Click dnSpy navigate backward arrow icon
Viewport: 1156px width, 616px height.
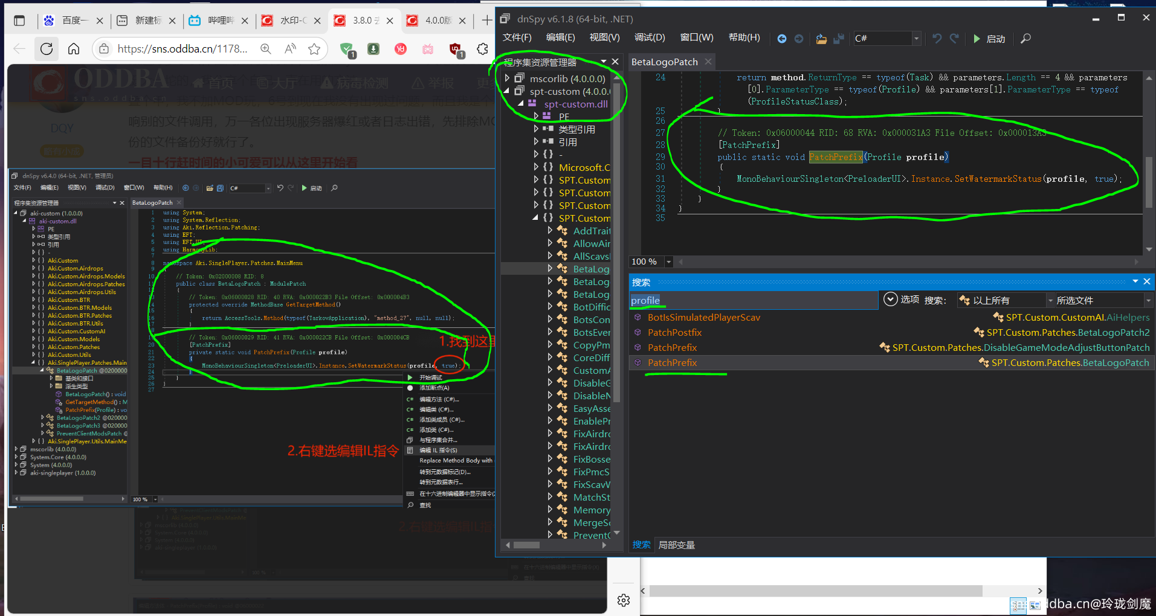pos(781,39)
